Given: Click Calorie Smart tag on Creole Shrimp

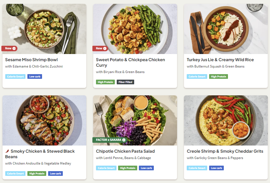Looking at the screenshot, I should [x=197, y=168].
